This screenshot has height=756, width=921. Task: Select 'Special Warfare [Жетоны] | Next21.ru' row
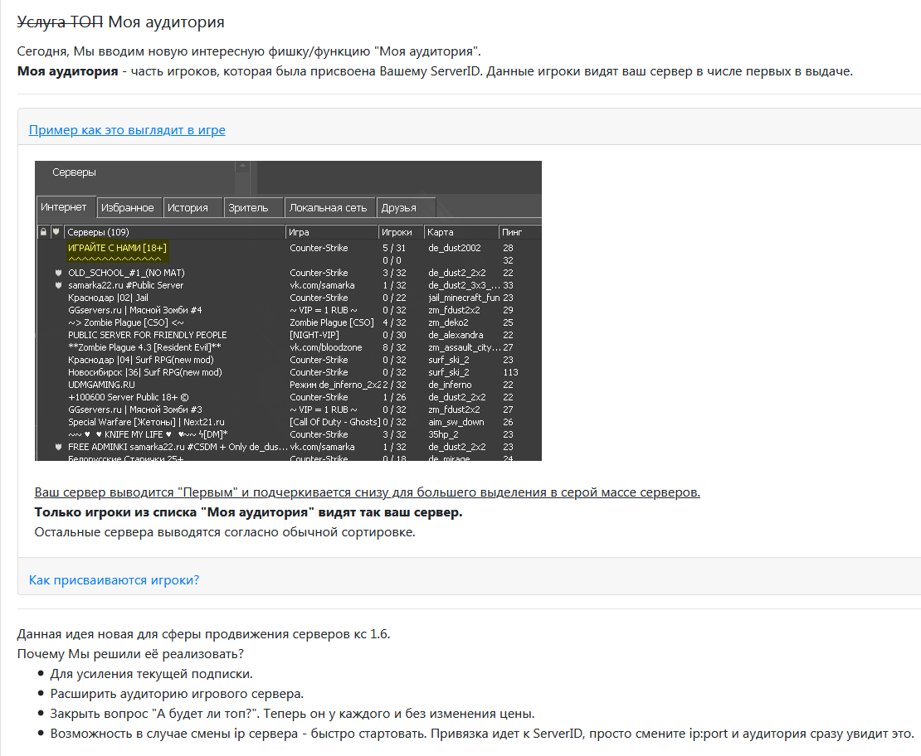(288, 422)
